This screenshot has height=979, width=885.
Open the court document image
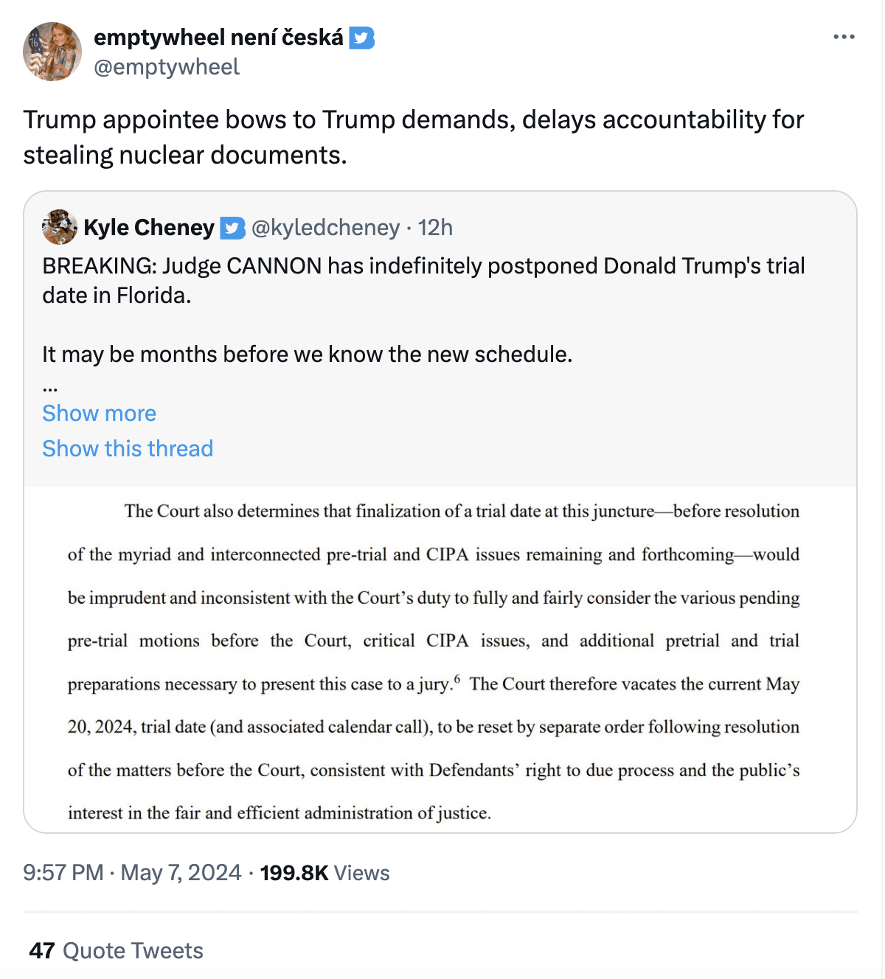point(440,660)
